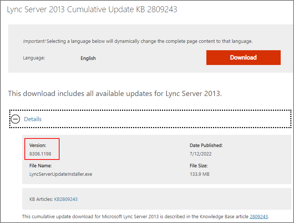Select the version number 8308.1198

click(x=40, y=154)
